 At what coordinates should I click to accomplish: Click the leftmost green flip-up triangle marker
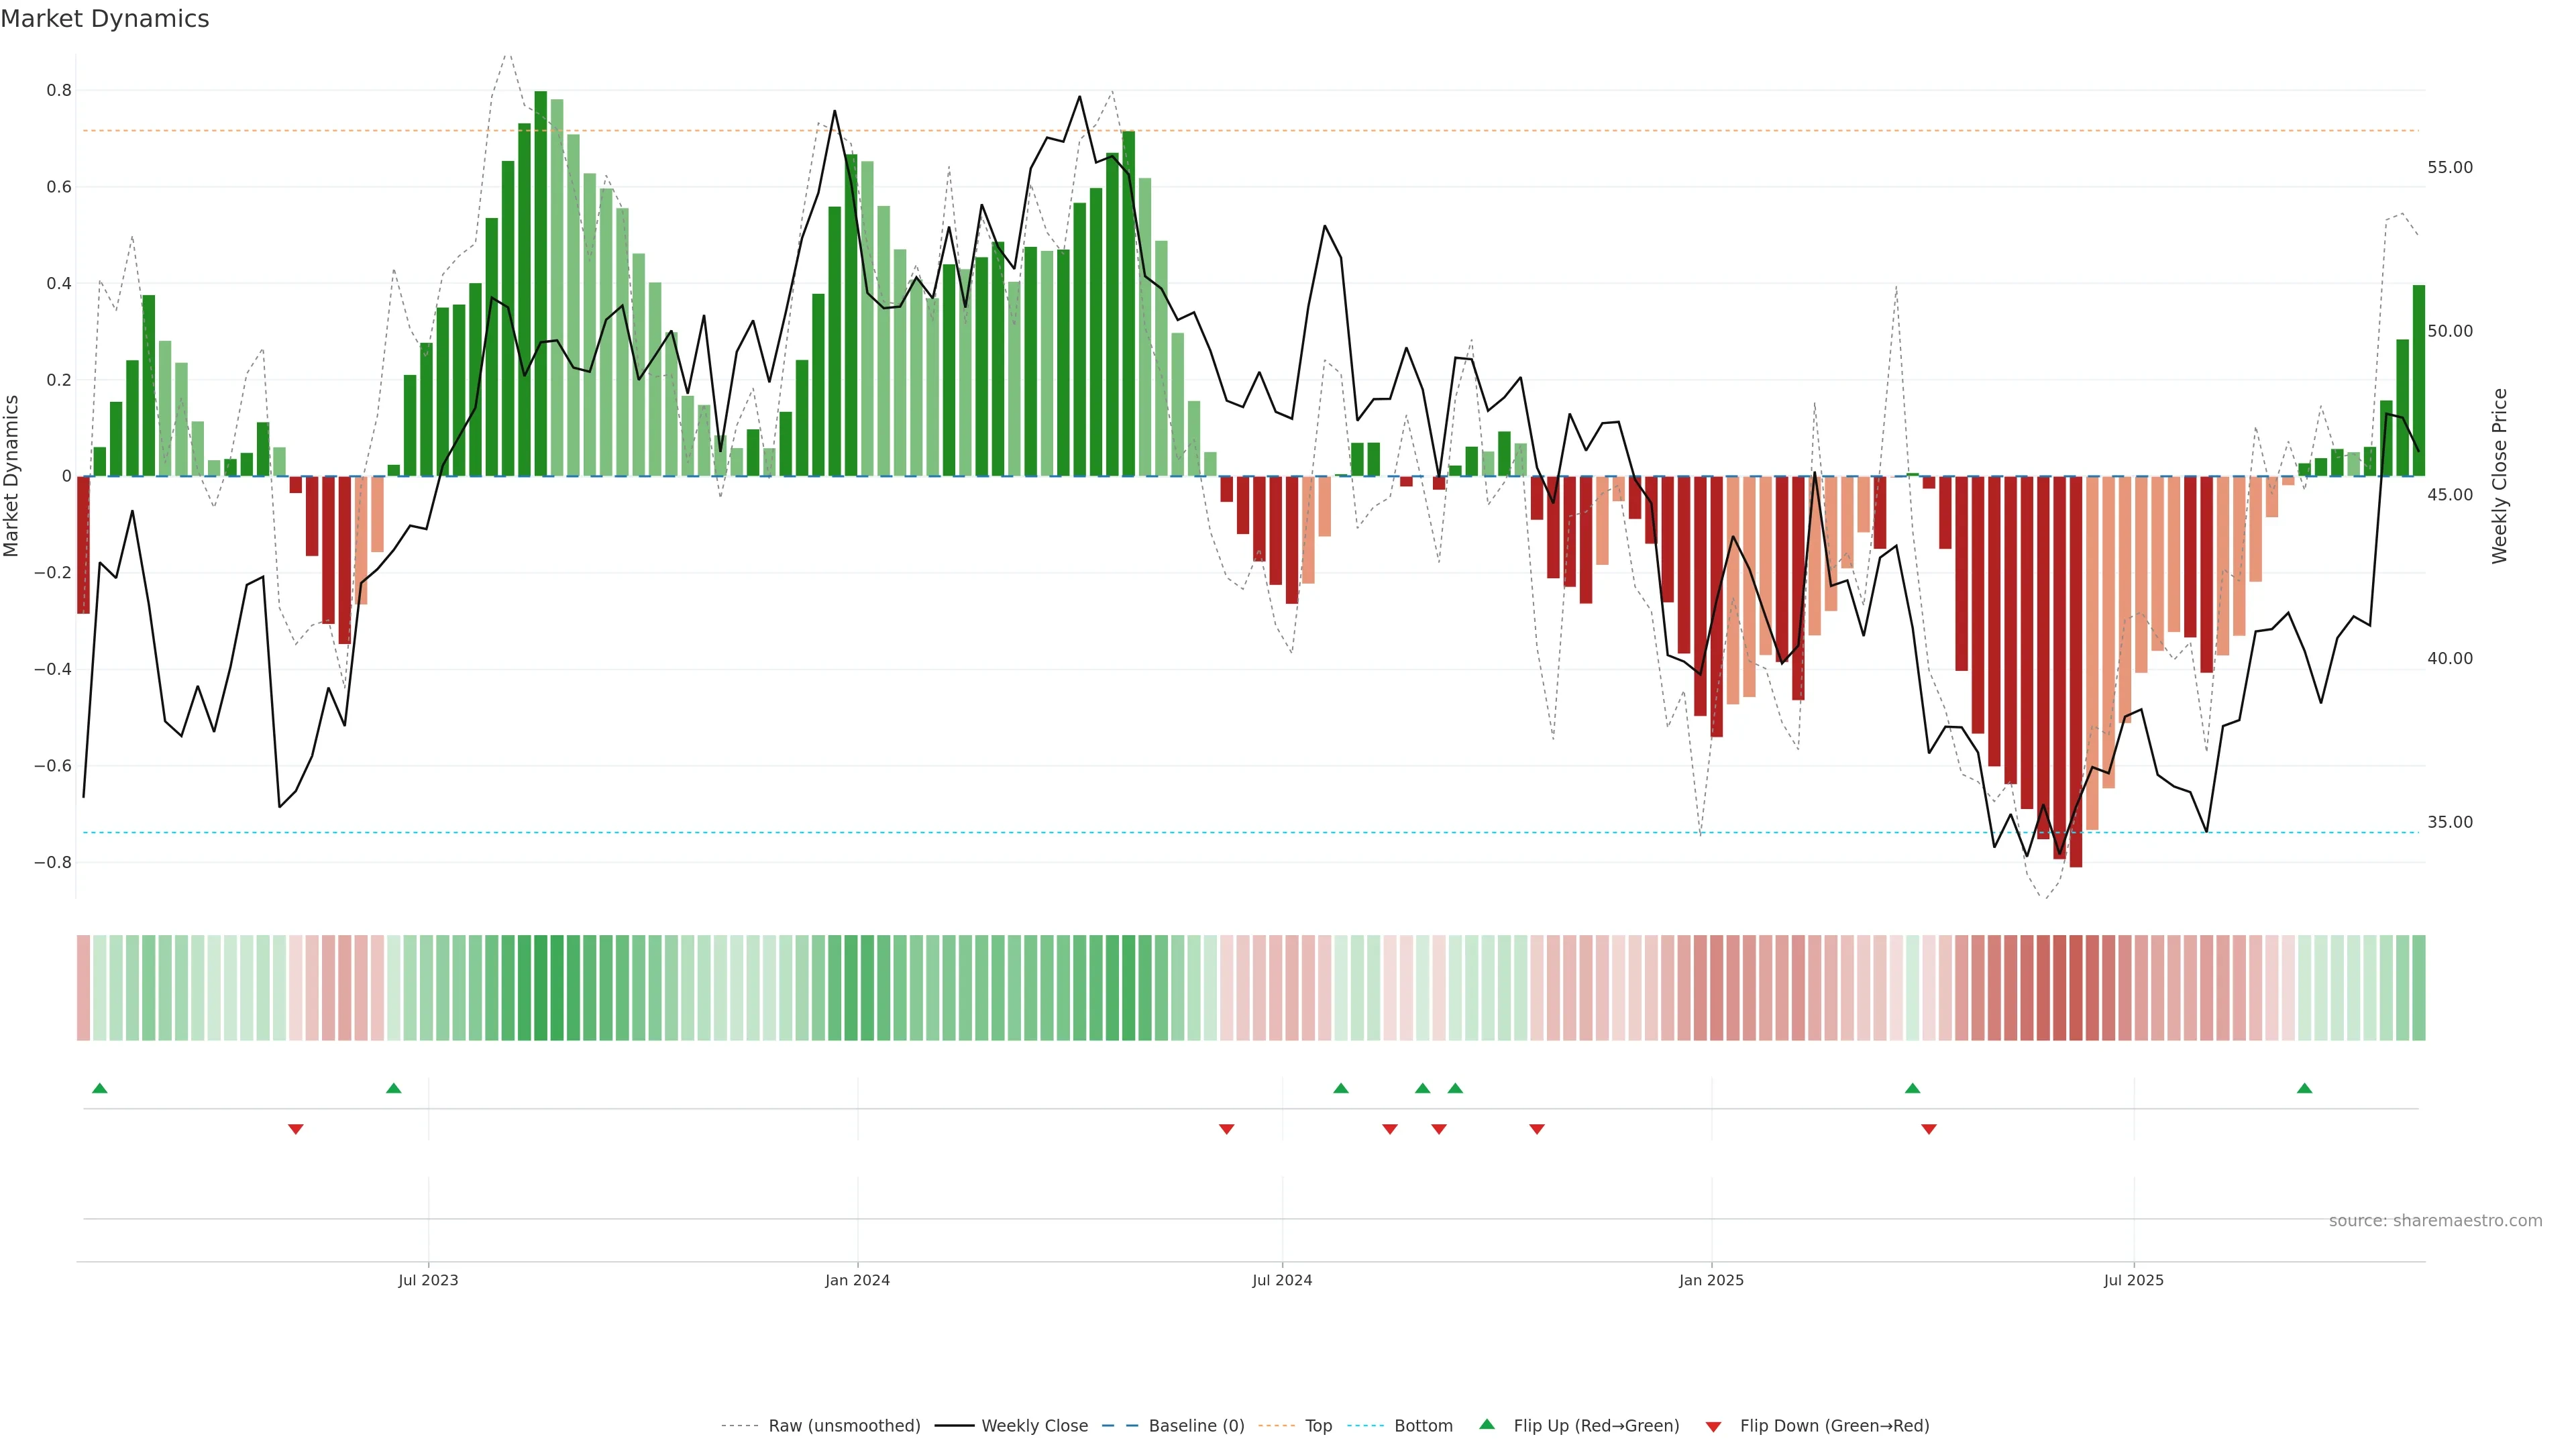[x=99, y=1088]
